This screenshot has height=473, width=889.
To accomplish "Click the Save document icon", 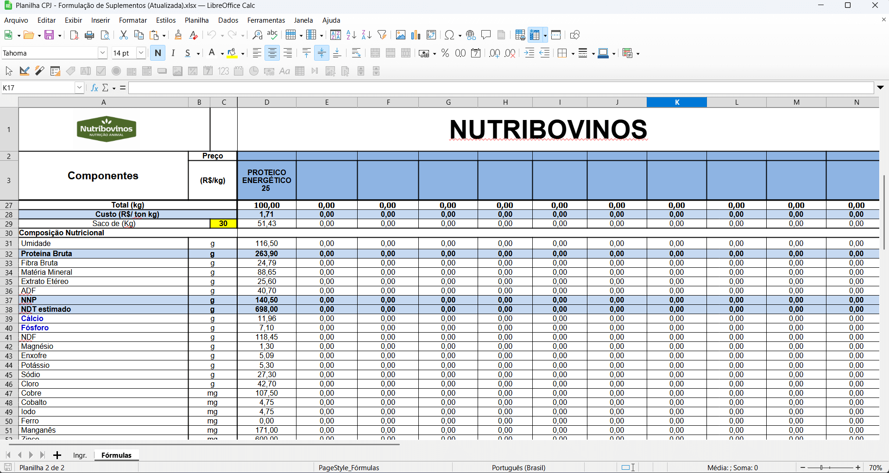I will tap(49, 35).
